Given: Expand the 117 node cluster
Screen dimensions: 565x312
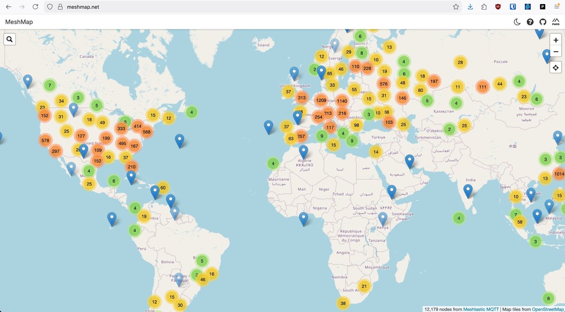Looking at the screenshot, I should click(330, 127).
